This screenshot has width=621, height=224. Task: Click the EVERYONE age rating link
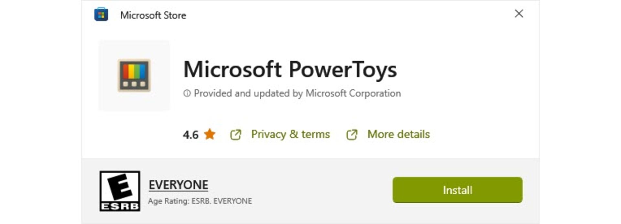pyautogui.click(x=178, y=184)
